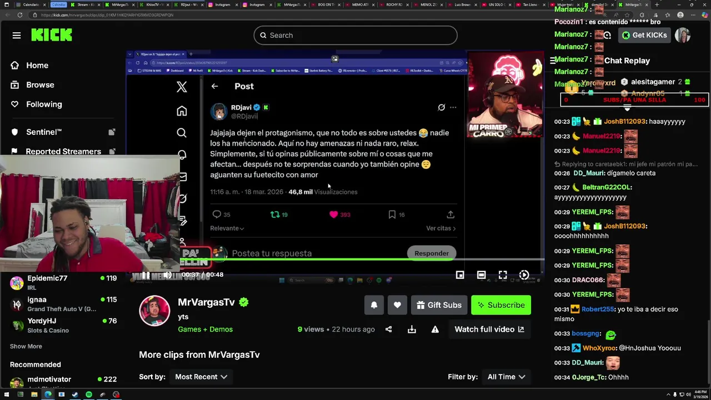Open Games + Demos category link
This screenshot has height=400, width=711.
(205, 329)
